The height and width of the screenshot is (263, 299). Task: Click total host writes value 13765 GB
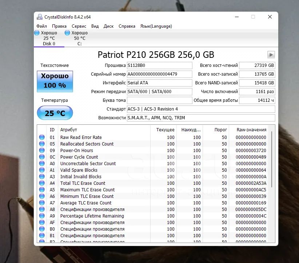pyautogui.click(x=257, y=74)
